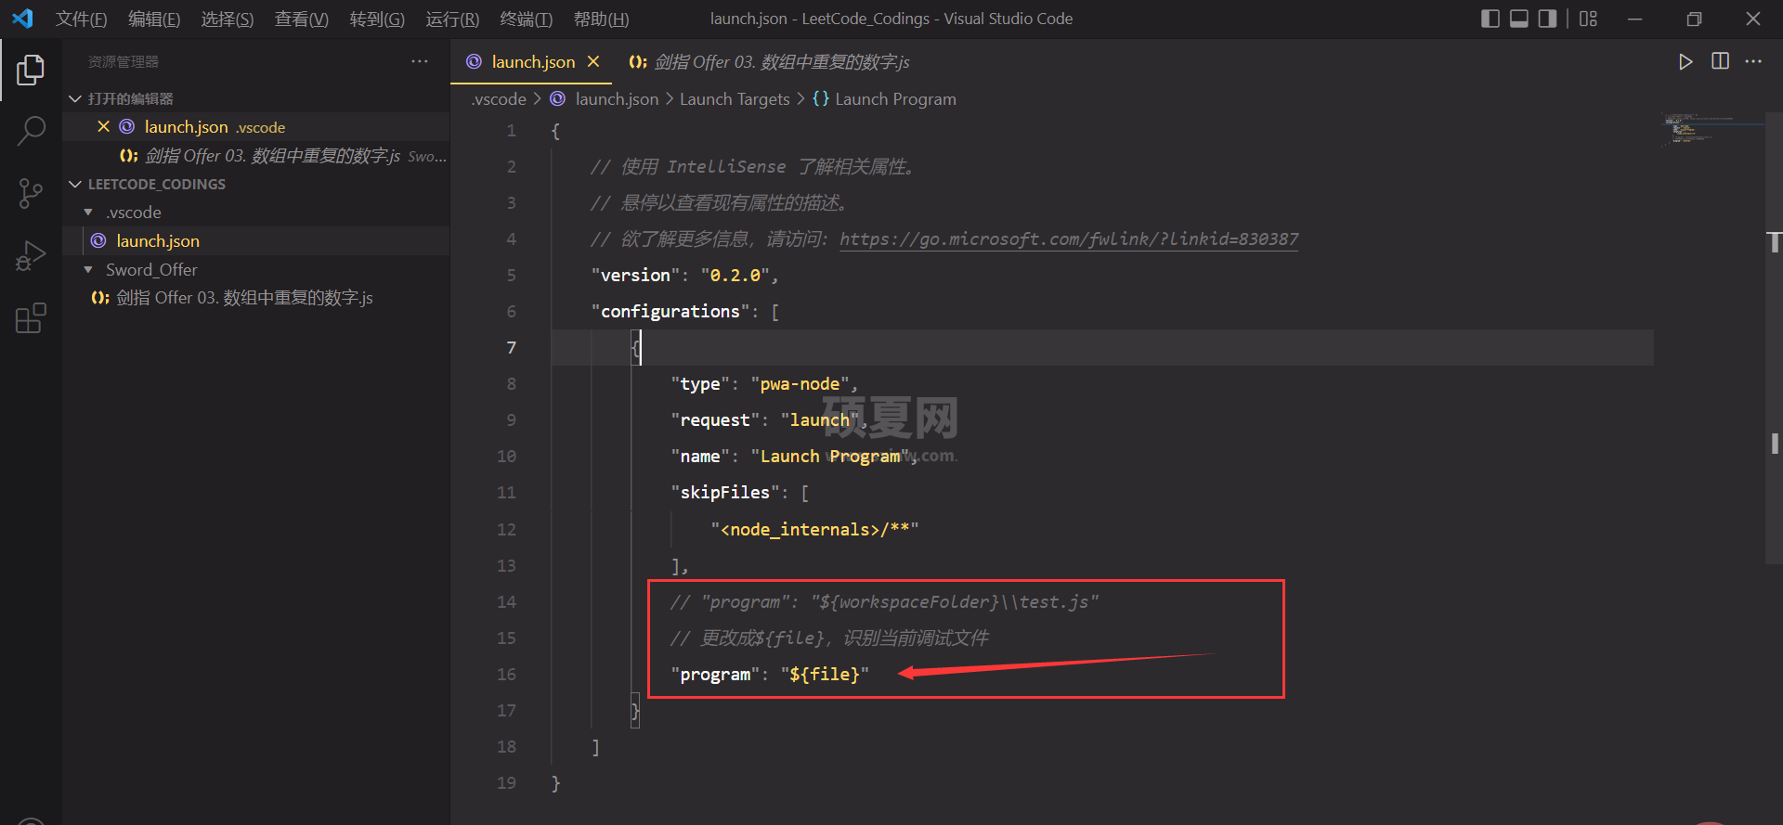The height and width of the screenshot is (825, 1783).
Task: Open the 查看(V) menu
Action: click(x=302, y=19)
